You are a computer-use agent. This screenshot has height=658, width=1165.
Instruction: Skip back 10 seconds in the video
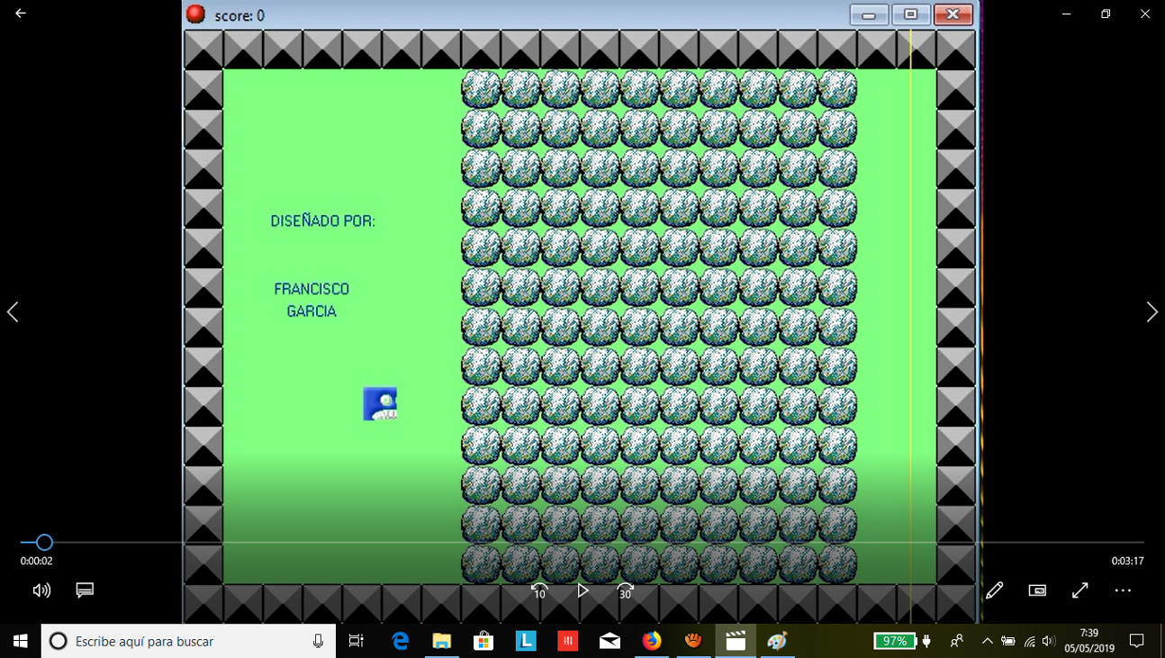(x=538, y=590)
